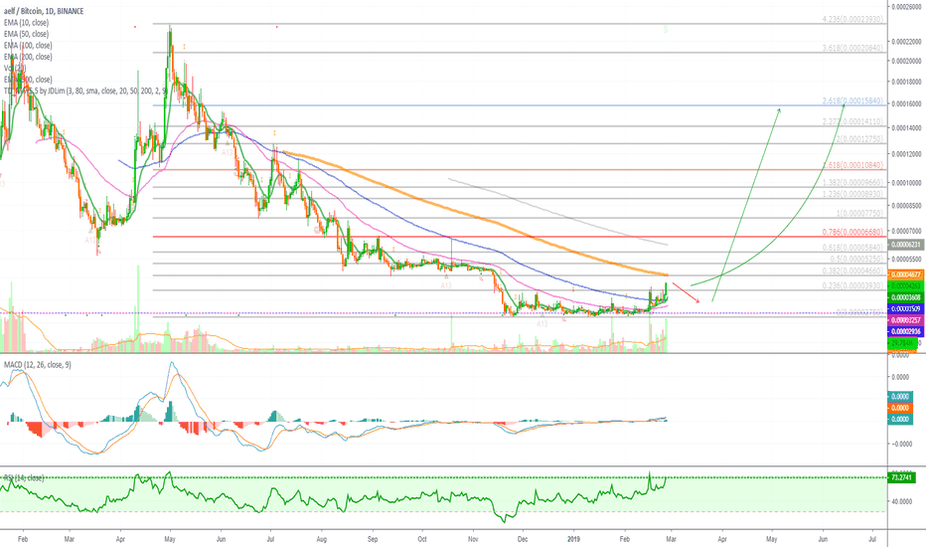The image size is (926, 547).
Task: Click the Jul label at time axis end
Action: [873, 539]
